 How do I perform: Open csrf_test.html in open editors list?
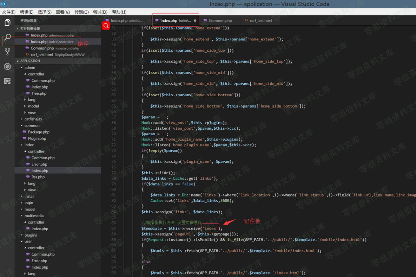pos(42,55)
